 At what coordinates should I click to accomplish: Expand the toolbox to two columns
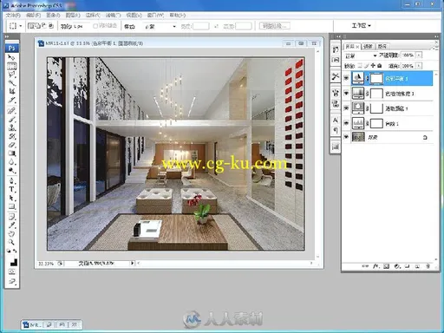(x=7, y=36)
